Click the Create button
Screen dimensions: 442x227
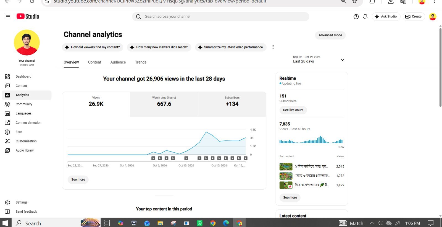pos(414,17)
